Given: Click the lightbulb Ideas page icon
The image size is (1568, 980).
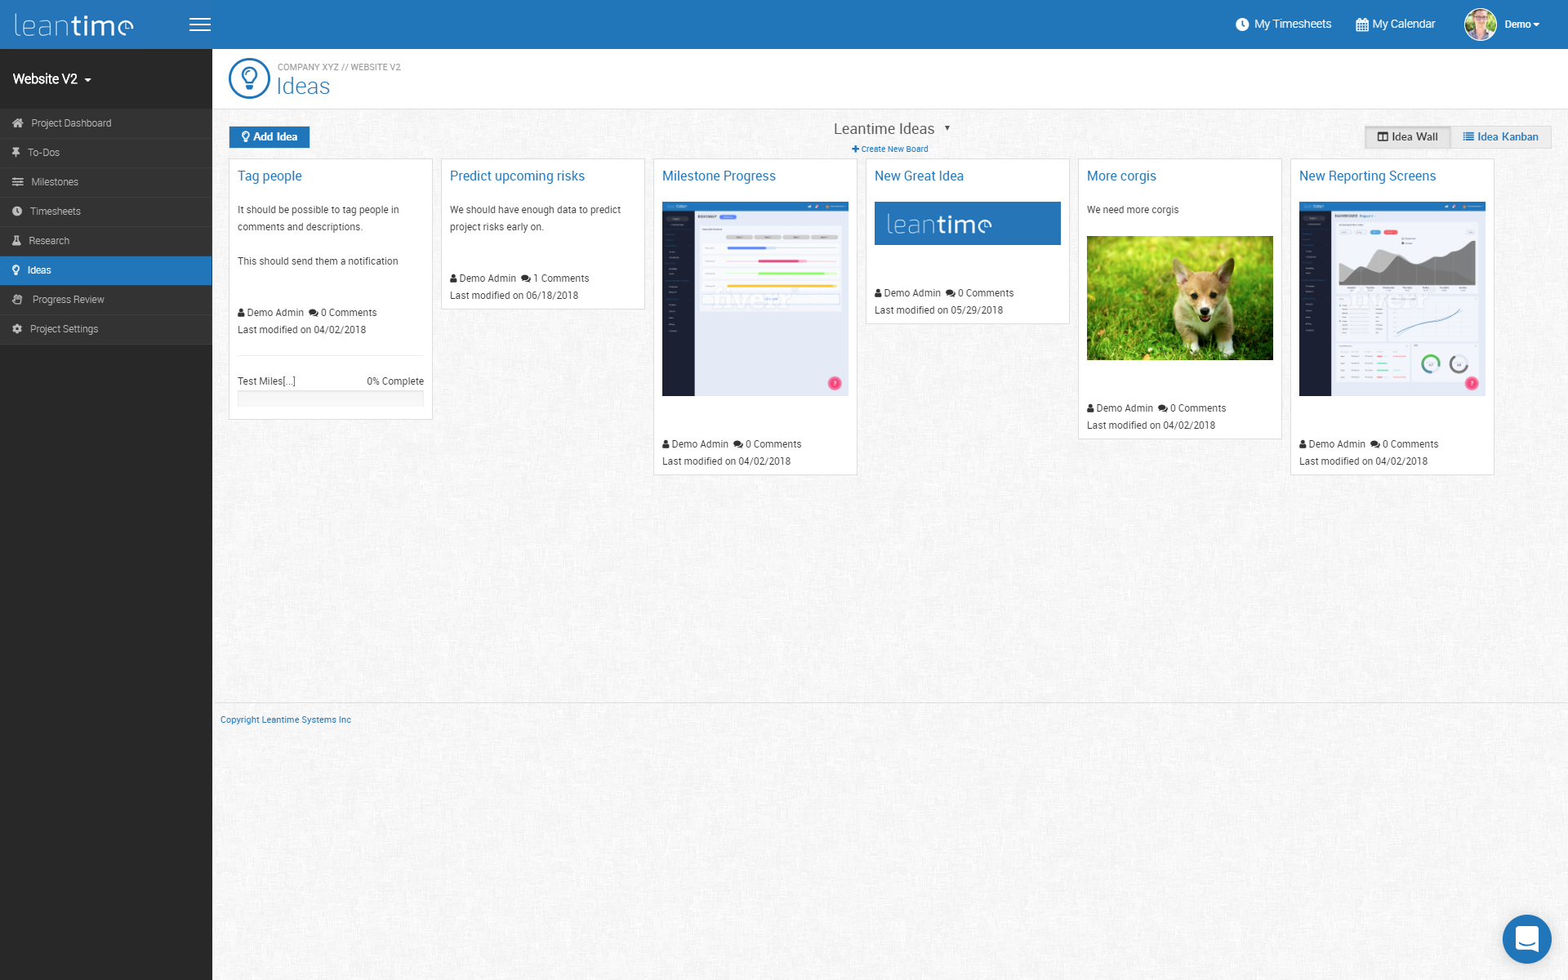Looking at the screenshot, I should pos(249,78).
